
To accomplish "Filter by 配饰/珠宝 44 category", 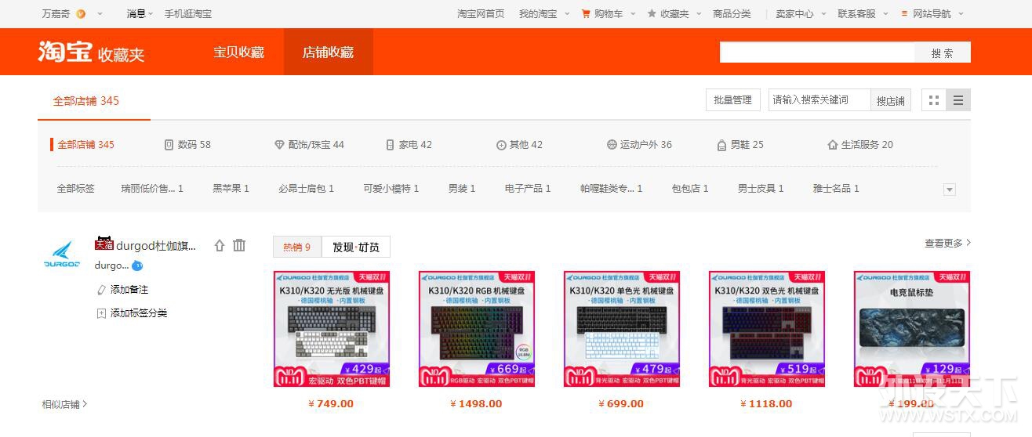I will point(309,145).
